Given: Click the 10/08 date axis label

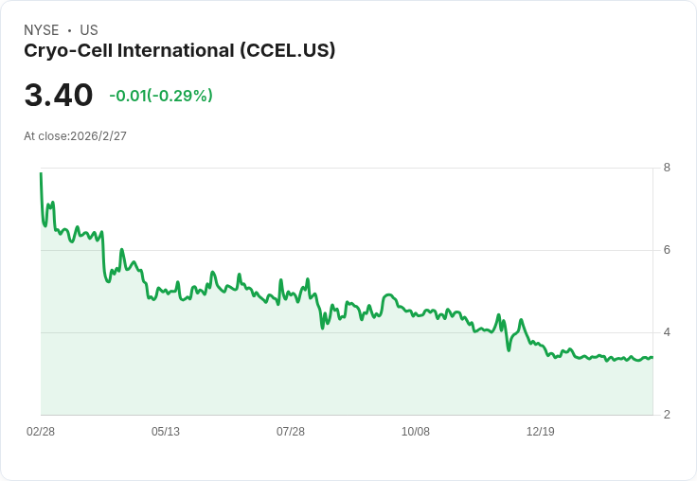Looking at the screenshot, I should tap(415, 431).
